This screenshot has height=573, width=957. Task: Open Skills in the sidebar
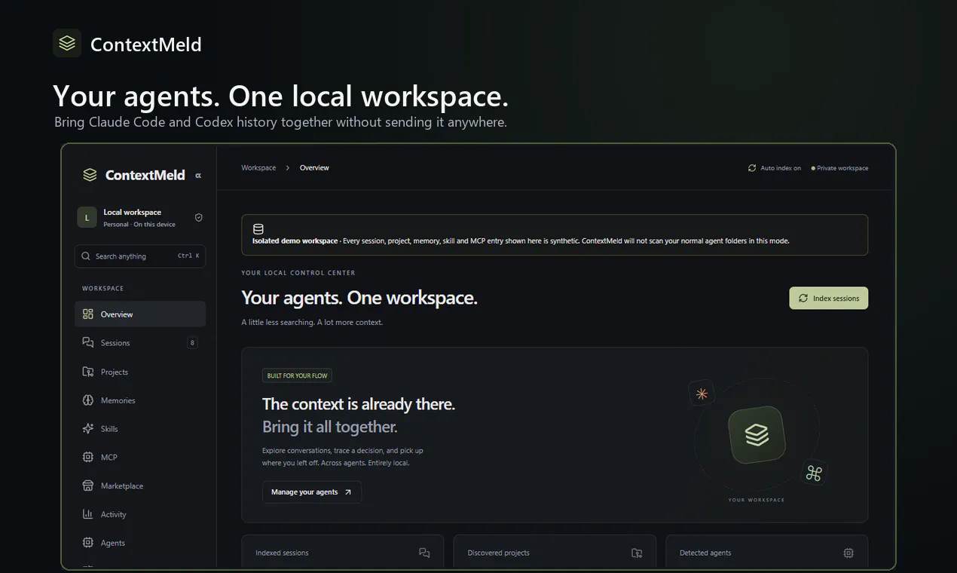140,429
